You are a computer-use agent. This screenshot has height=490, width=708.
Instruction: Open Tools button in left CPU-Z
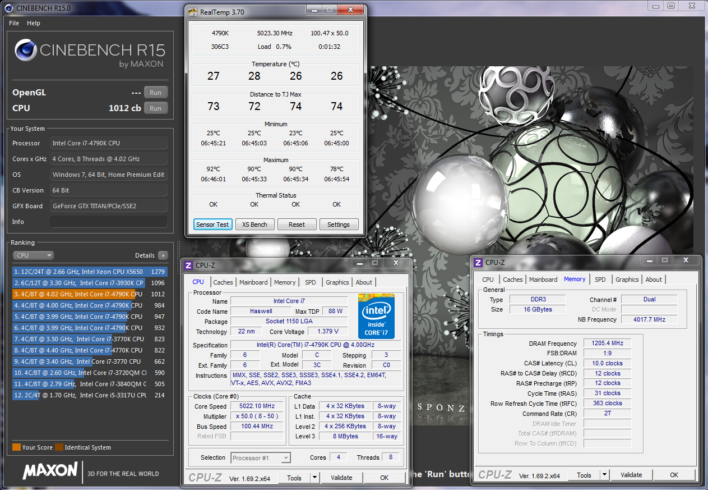pyautogui.click(x=294, y=478)
